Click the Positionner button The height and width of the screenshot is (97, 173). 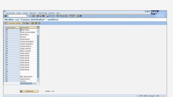click(x=29, y=91)
